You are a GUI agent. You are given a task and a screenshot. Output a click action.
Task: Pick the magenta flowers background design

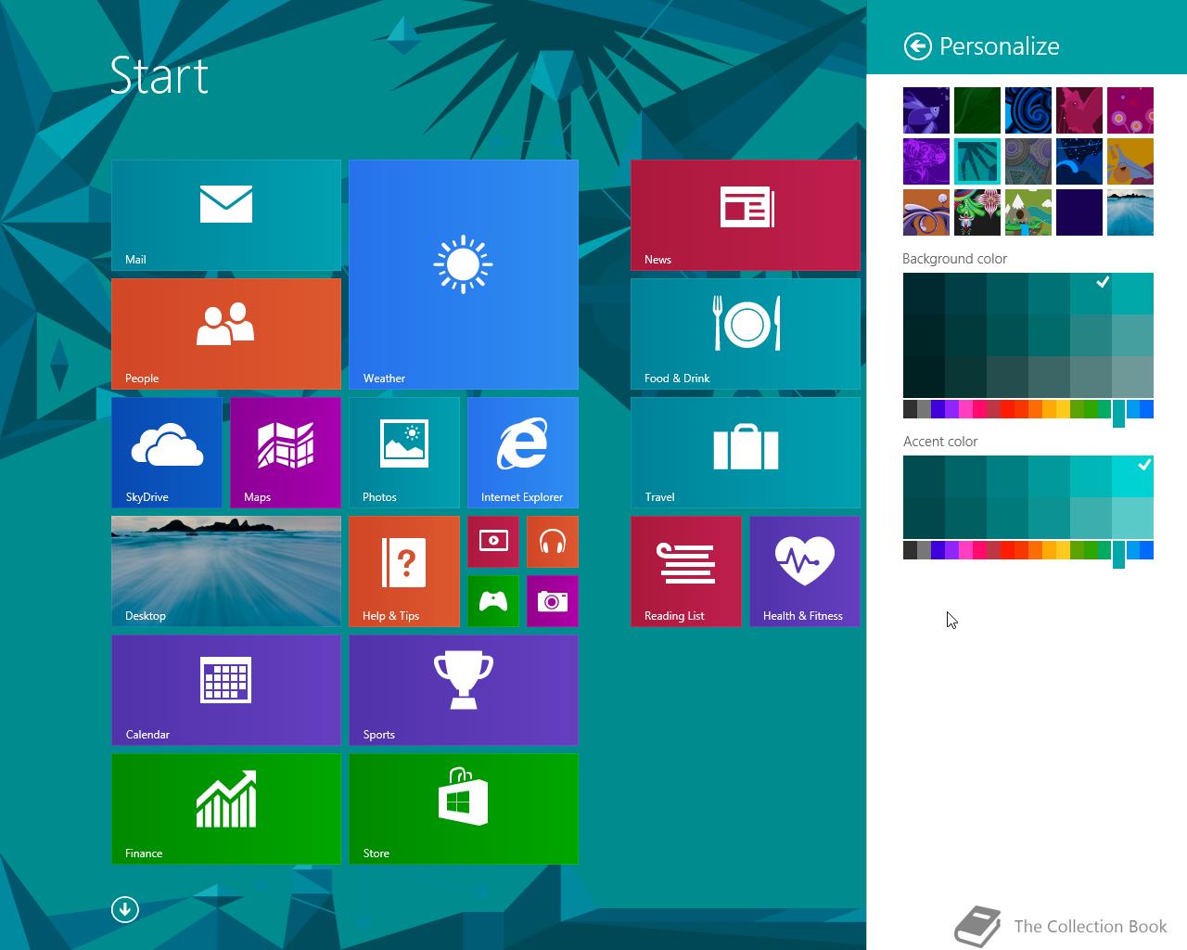pos(1130,110)
